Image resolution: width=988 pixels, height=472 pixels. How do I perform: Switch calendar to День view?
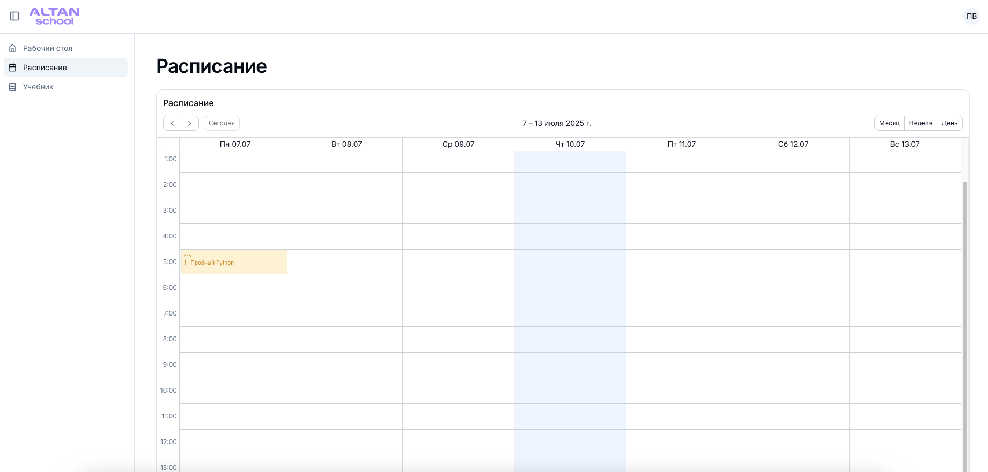pyautogui.click(x=949, y=123)
